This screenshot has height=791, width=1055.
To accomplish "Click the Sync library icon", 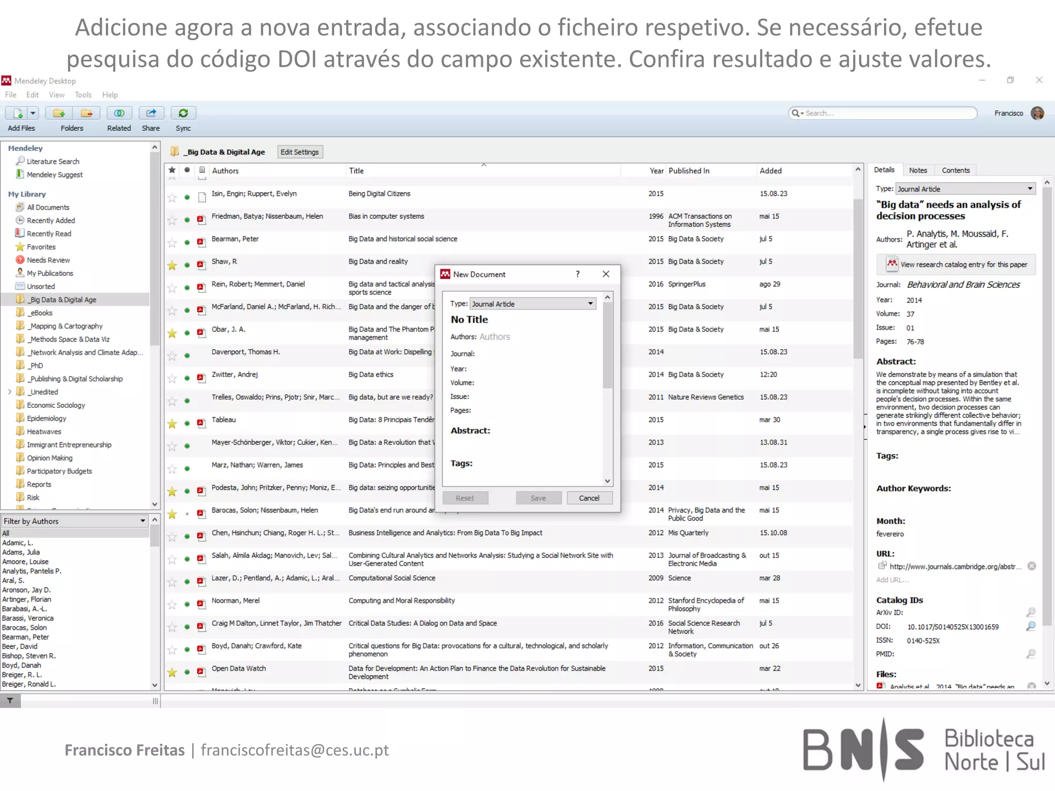I will pos(183,113).
